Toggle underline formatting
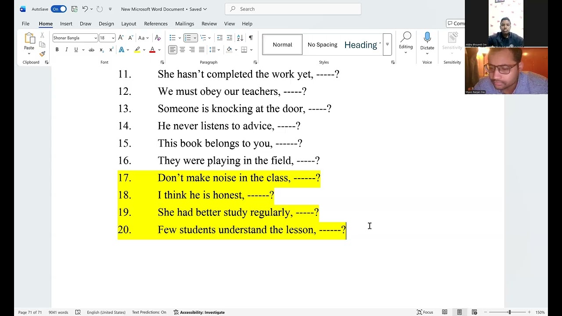The image size is (562, 316). pos(76,50)
